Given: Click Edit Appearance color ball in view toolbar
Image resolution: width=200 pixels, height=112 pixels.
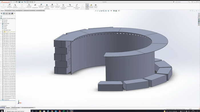Looking at the screenshot, I should [114, 11].
